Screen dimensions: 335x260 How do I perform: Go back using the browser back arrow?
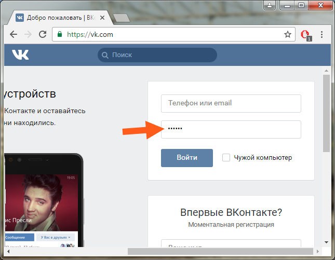point(14,34)
